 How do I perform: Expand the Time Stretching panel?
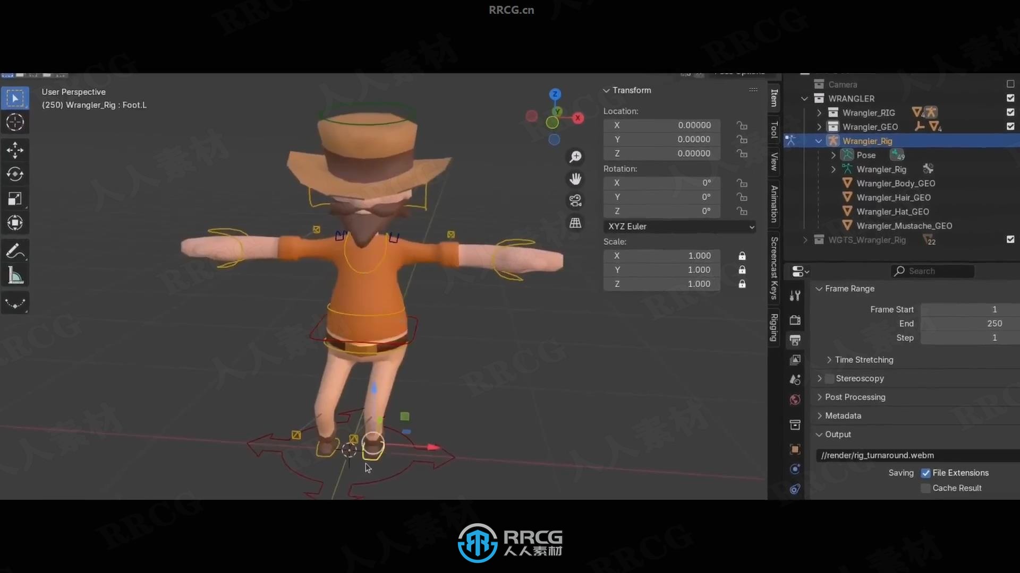[x=829, y=360]
